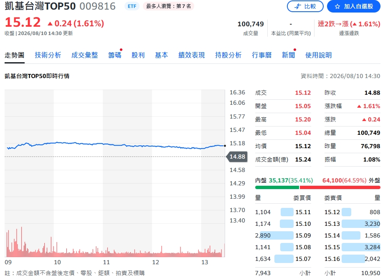Click the 最低 value 15.04

[x=303, y=133]
